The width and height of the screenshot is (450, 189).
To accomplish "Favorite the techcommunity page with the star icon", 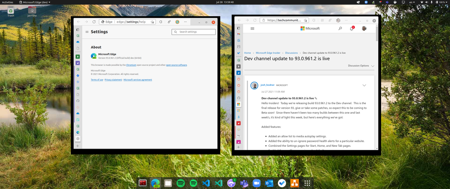I will pyautogui.click(x=306, y=20).
